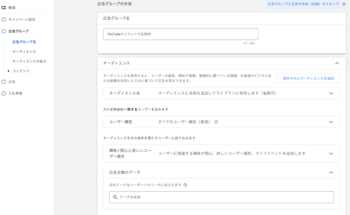The width and height of the screenshot is (350, 215).
Task: Click the 広告グループと広告の作成をスキップ link
Action: click(303, 4)
